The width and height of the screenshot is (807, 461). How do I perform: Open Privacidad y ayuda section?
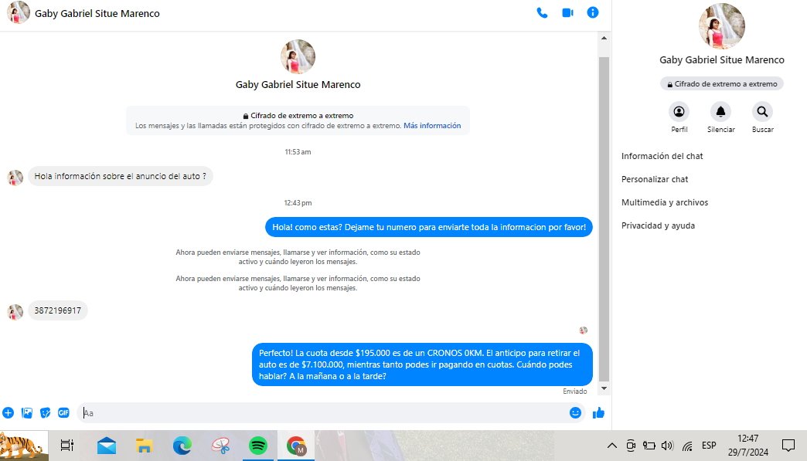point(658,225)
